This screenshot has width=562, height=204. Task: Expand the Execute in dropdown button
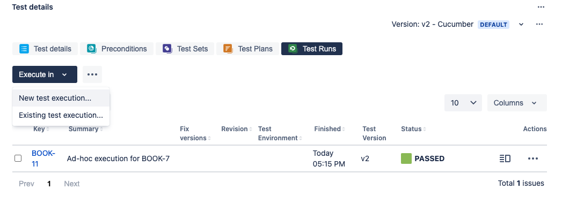coord(45,74)
